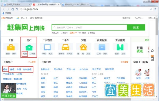The width and height of the screenshot is (159, 101).
Task: Click 整租 in 上海房产 section
Action: coord(12,69)
